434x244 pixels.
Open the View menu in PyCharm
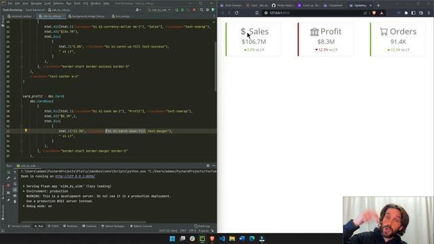click(25, 3)
